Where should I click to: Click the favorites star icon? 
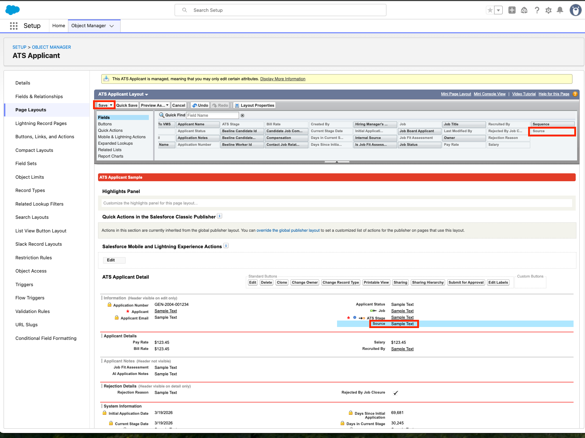490,10
